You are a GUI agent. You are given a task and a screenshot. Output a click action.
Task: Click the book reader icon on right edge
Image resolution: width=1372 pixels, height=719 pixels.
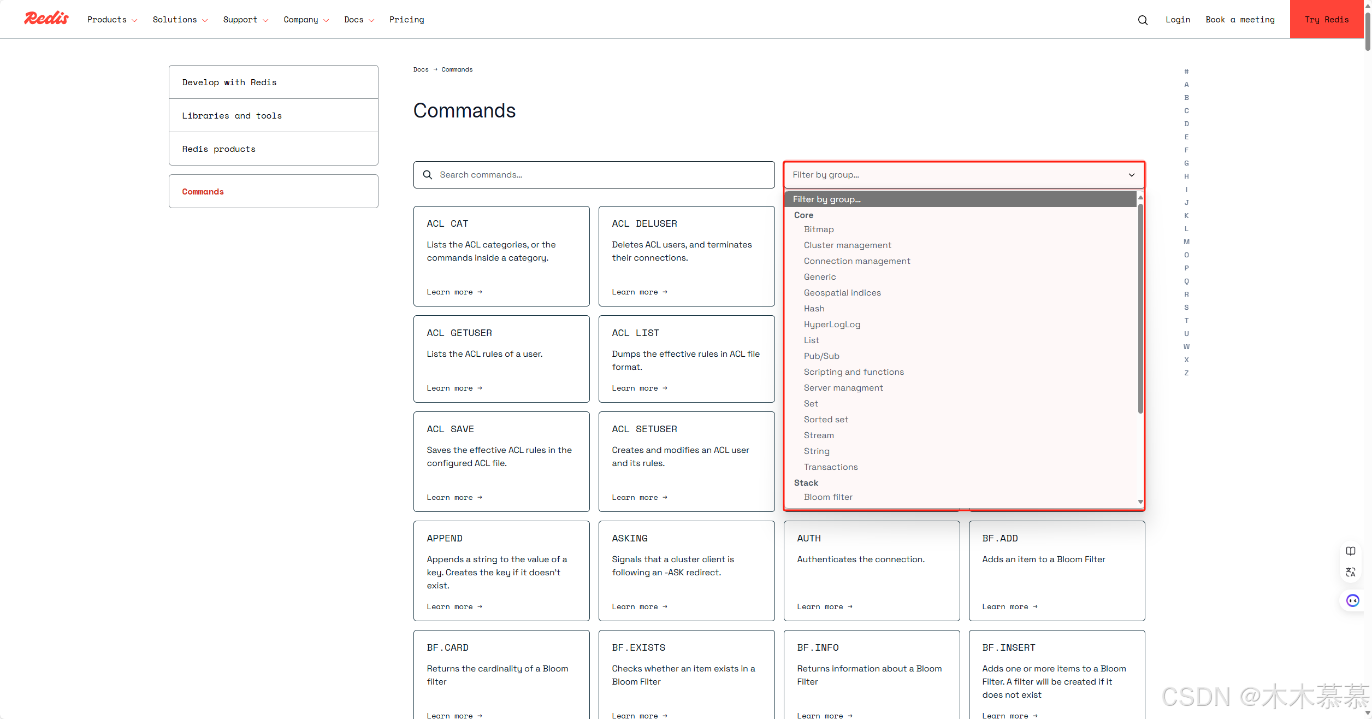click(x=1351, y=551)
